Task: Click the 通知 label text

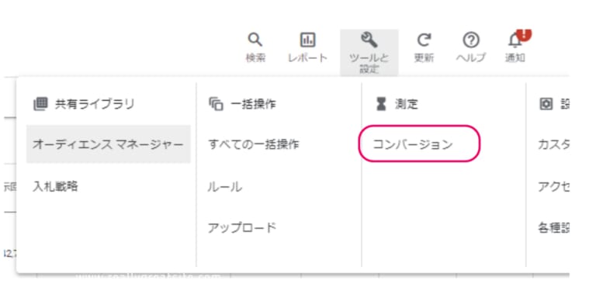Action: click(515, 57)
